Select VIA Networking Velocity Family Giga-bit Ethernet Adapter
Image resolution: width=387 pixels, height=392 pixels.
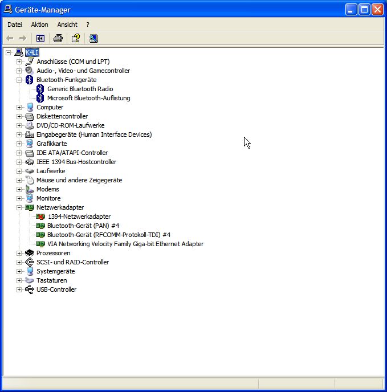125,244
